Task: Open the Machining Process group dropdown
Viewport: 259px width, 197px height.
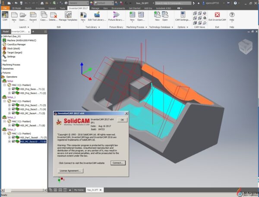Action: click(146, 27)
